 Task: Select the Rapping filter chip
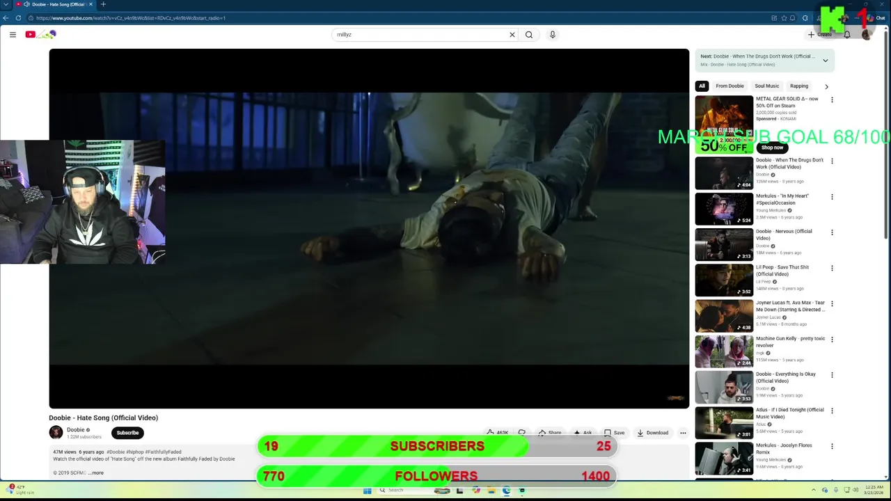[799, 86]
